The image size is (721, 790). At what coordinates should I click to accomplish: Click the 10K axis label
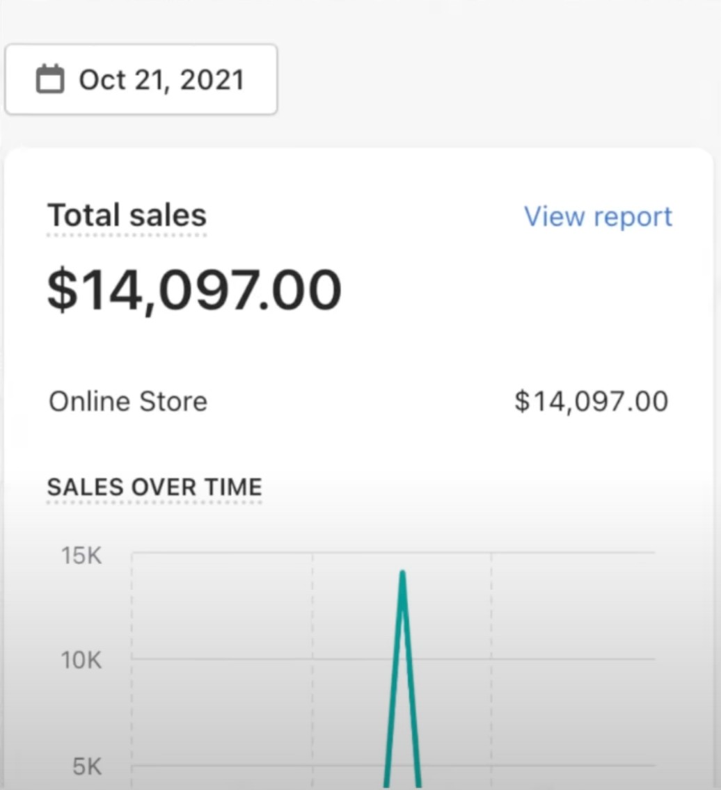pos(81,659)
